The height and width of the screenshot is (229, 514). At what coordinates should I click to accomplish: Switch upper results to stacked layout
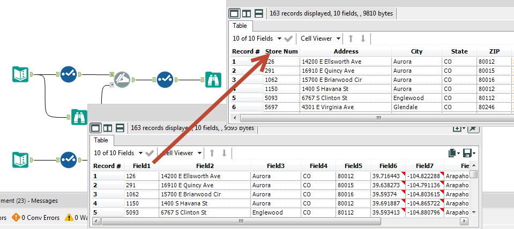click(259, 13)
